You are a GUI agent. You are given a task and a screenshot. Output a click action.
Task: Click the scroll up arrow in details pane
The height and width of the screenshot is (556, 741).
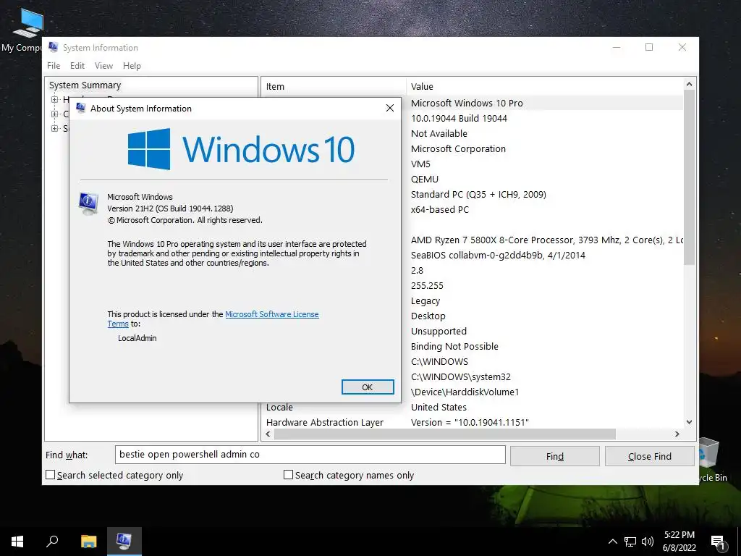689,84
